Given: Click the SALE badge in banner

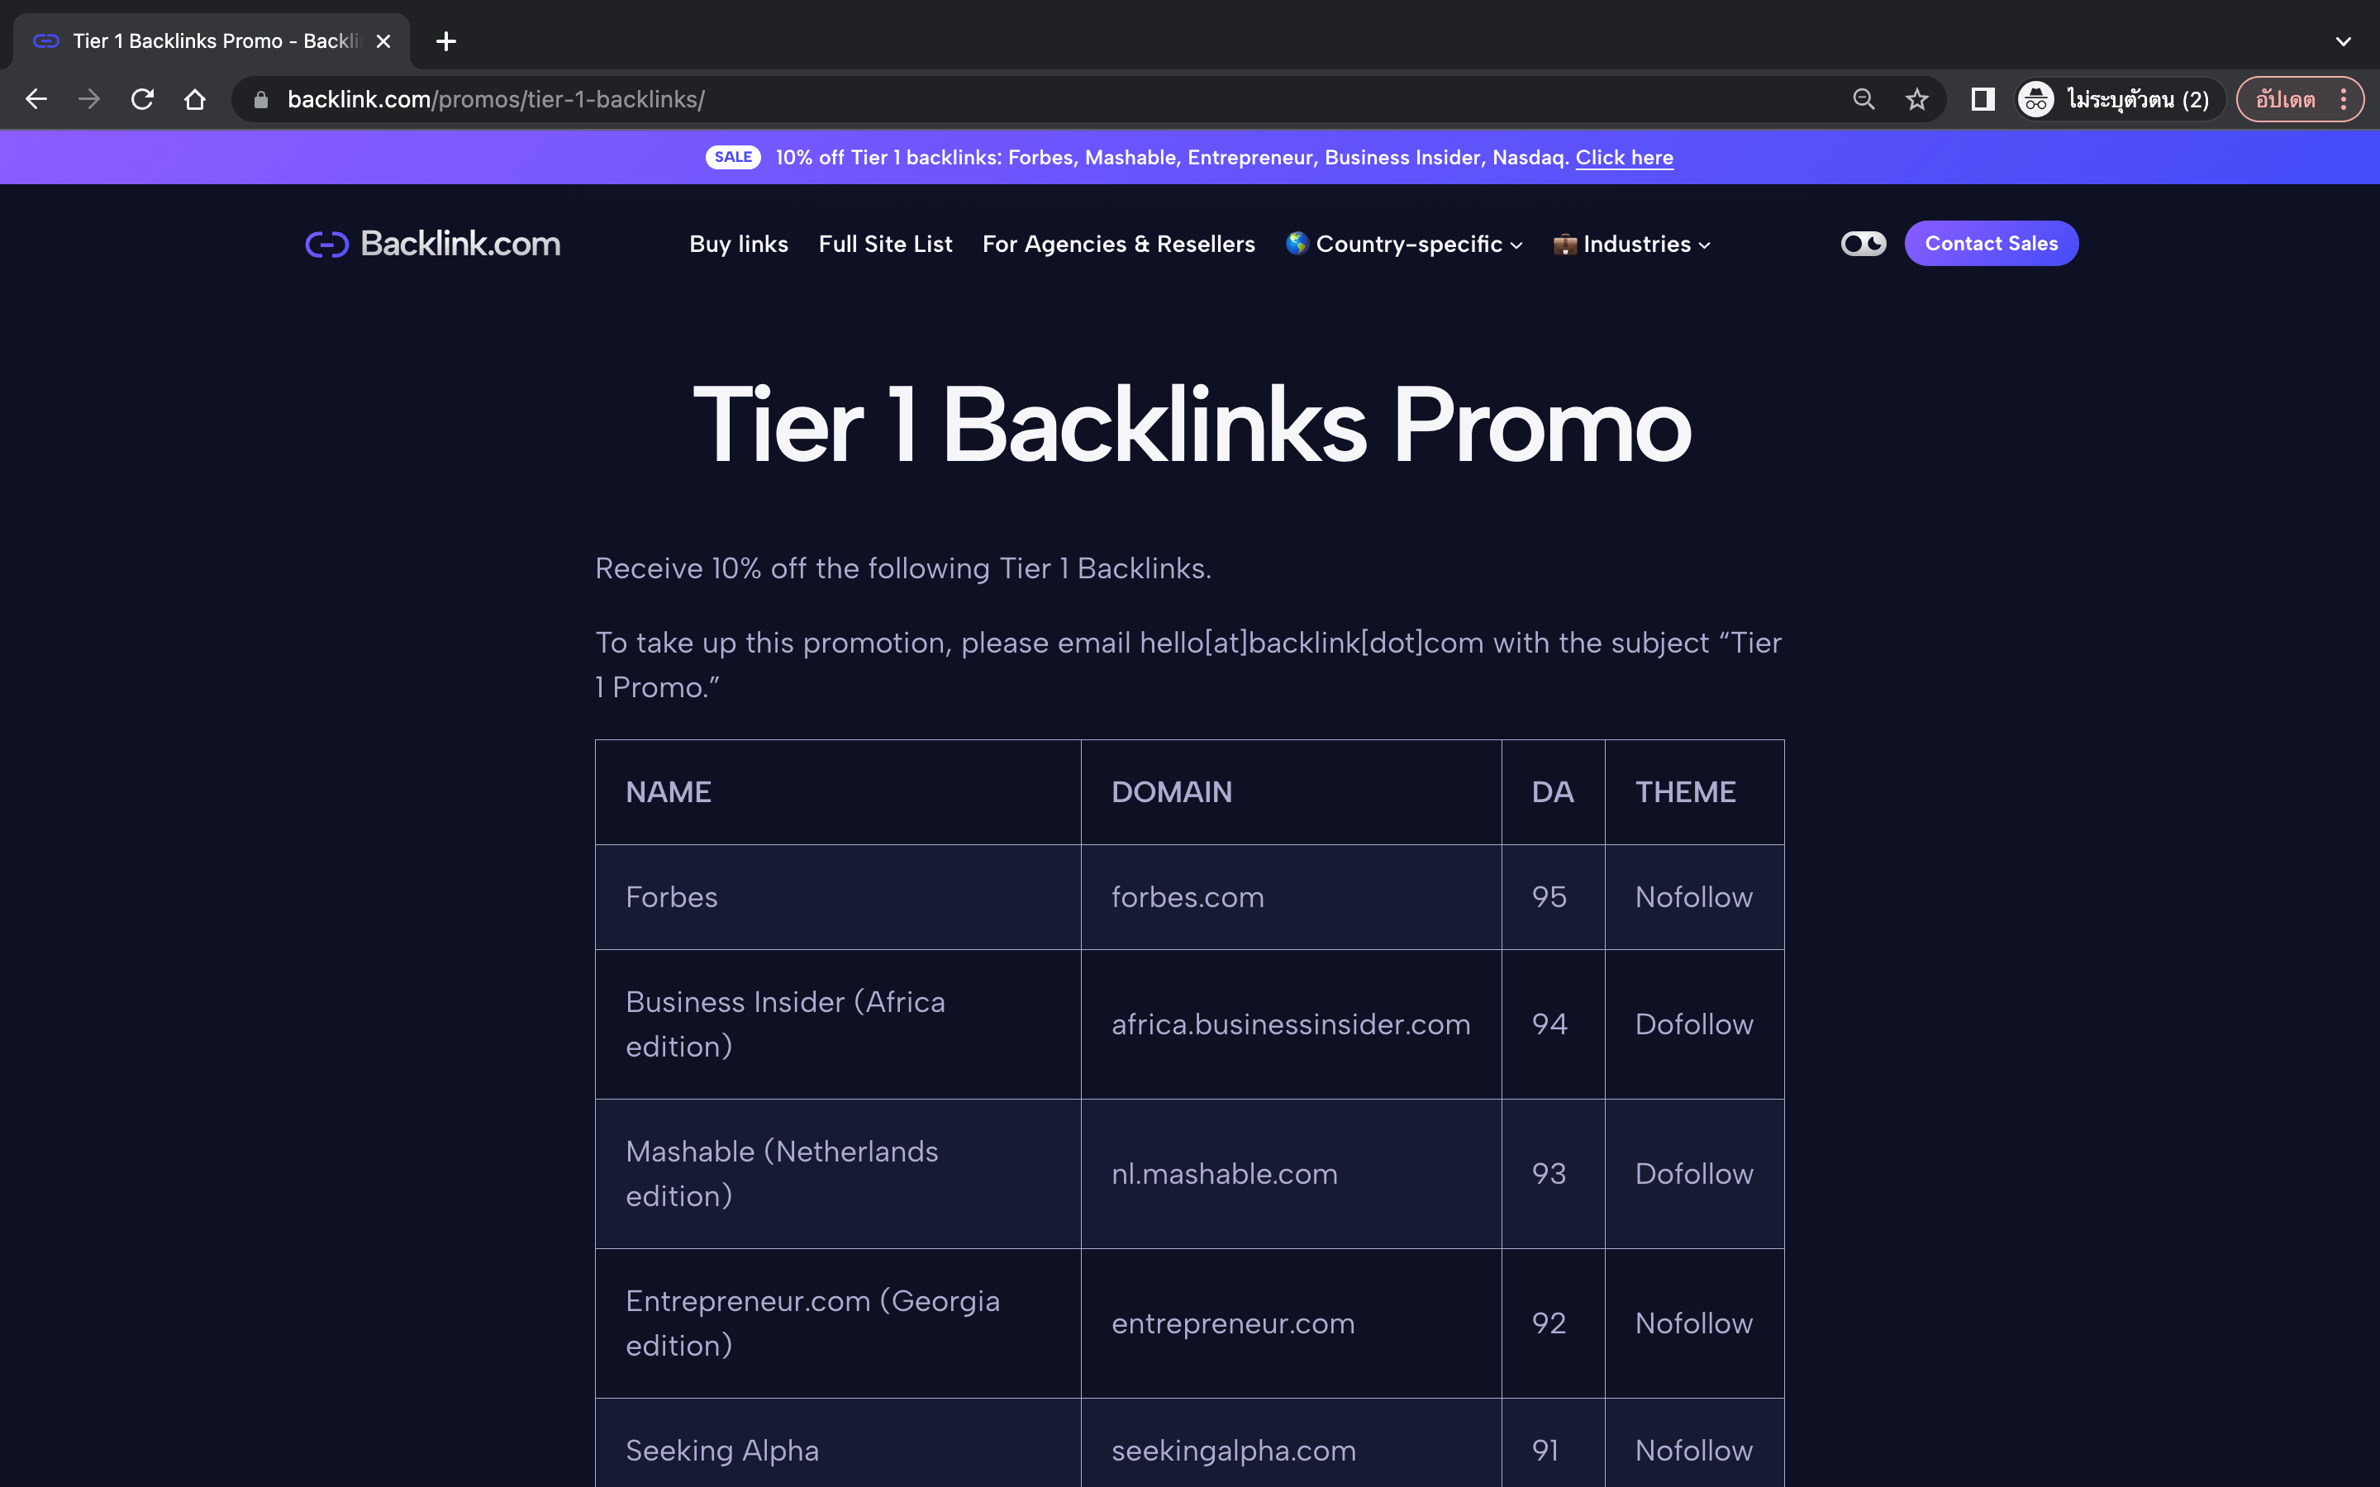Looking at the screenshot, I should 733,157.
